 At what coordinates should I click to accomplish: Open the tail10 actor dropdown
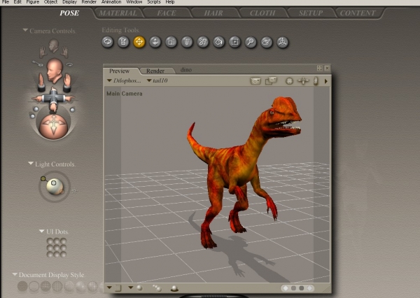pos(157,80)
